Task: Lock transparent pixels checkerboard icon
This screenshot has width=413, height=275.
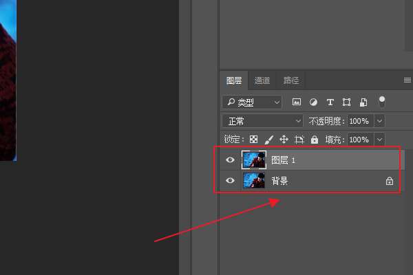Action: (x=253, y=139)
